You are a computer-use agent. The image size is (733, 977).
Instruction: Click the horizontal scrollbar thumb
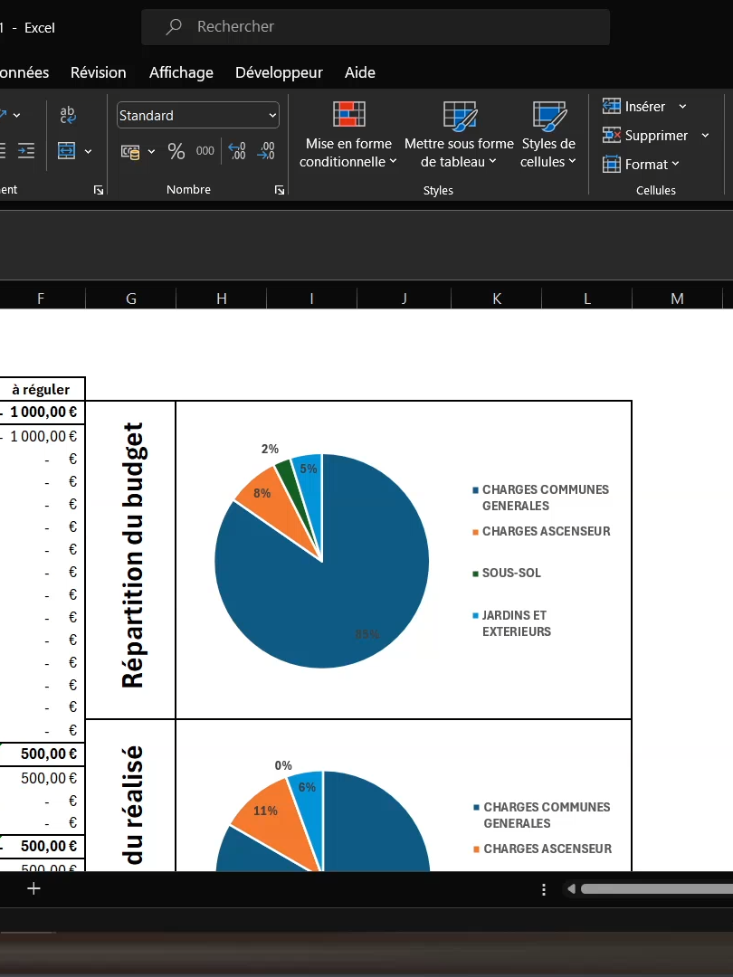(x=657, y=889)
